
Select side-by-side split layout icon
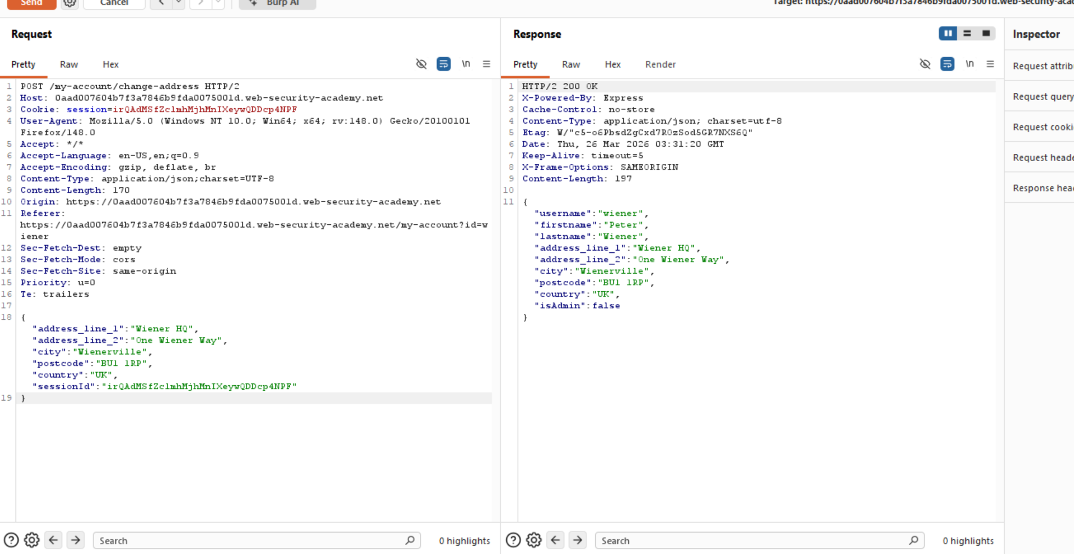(x=948, y=34)
